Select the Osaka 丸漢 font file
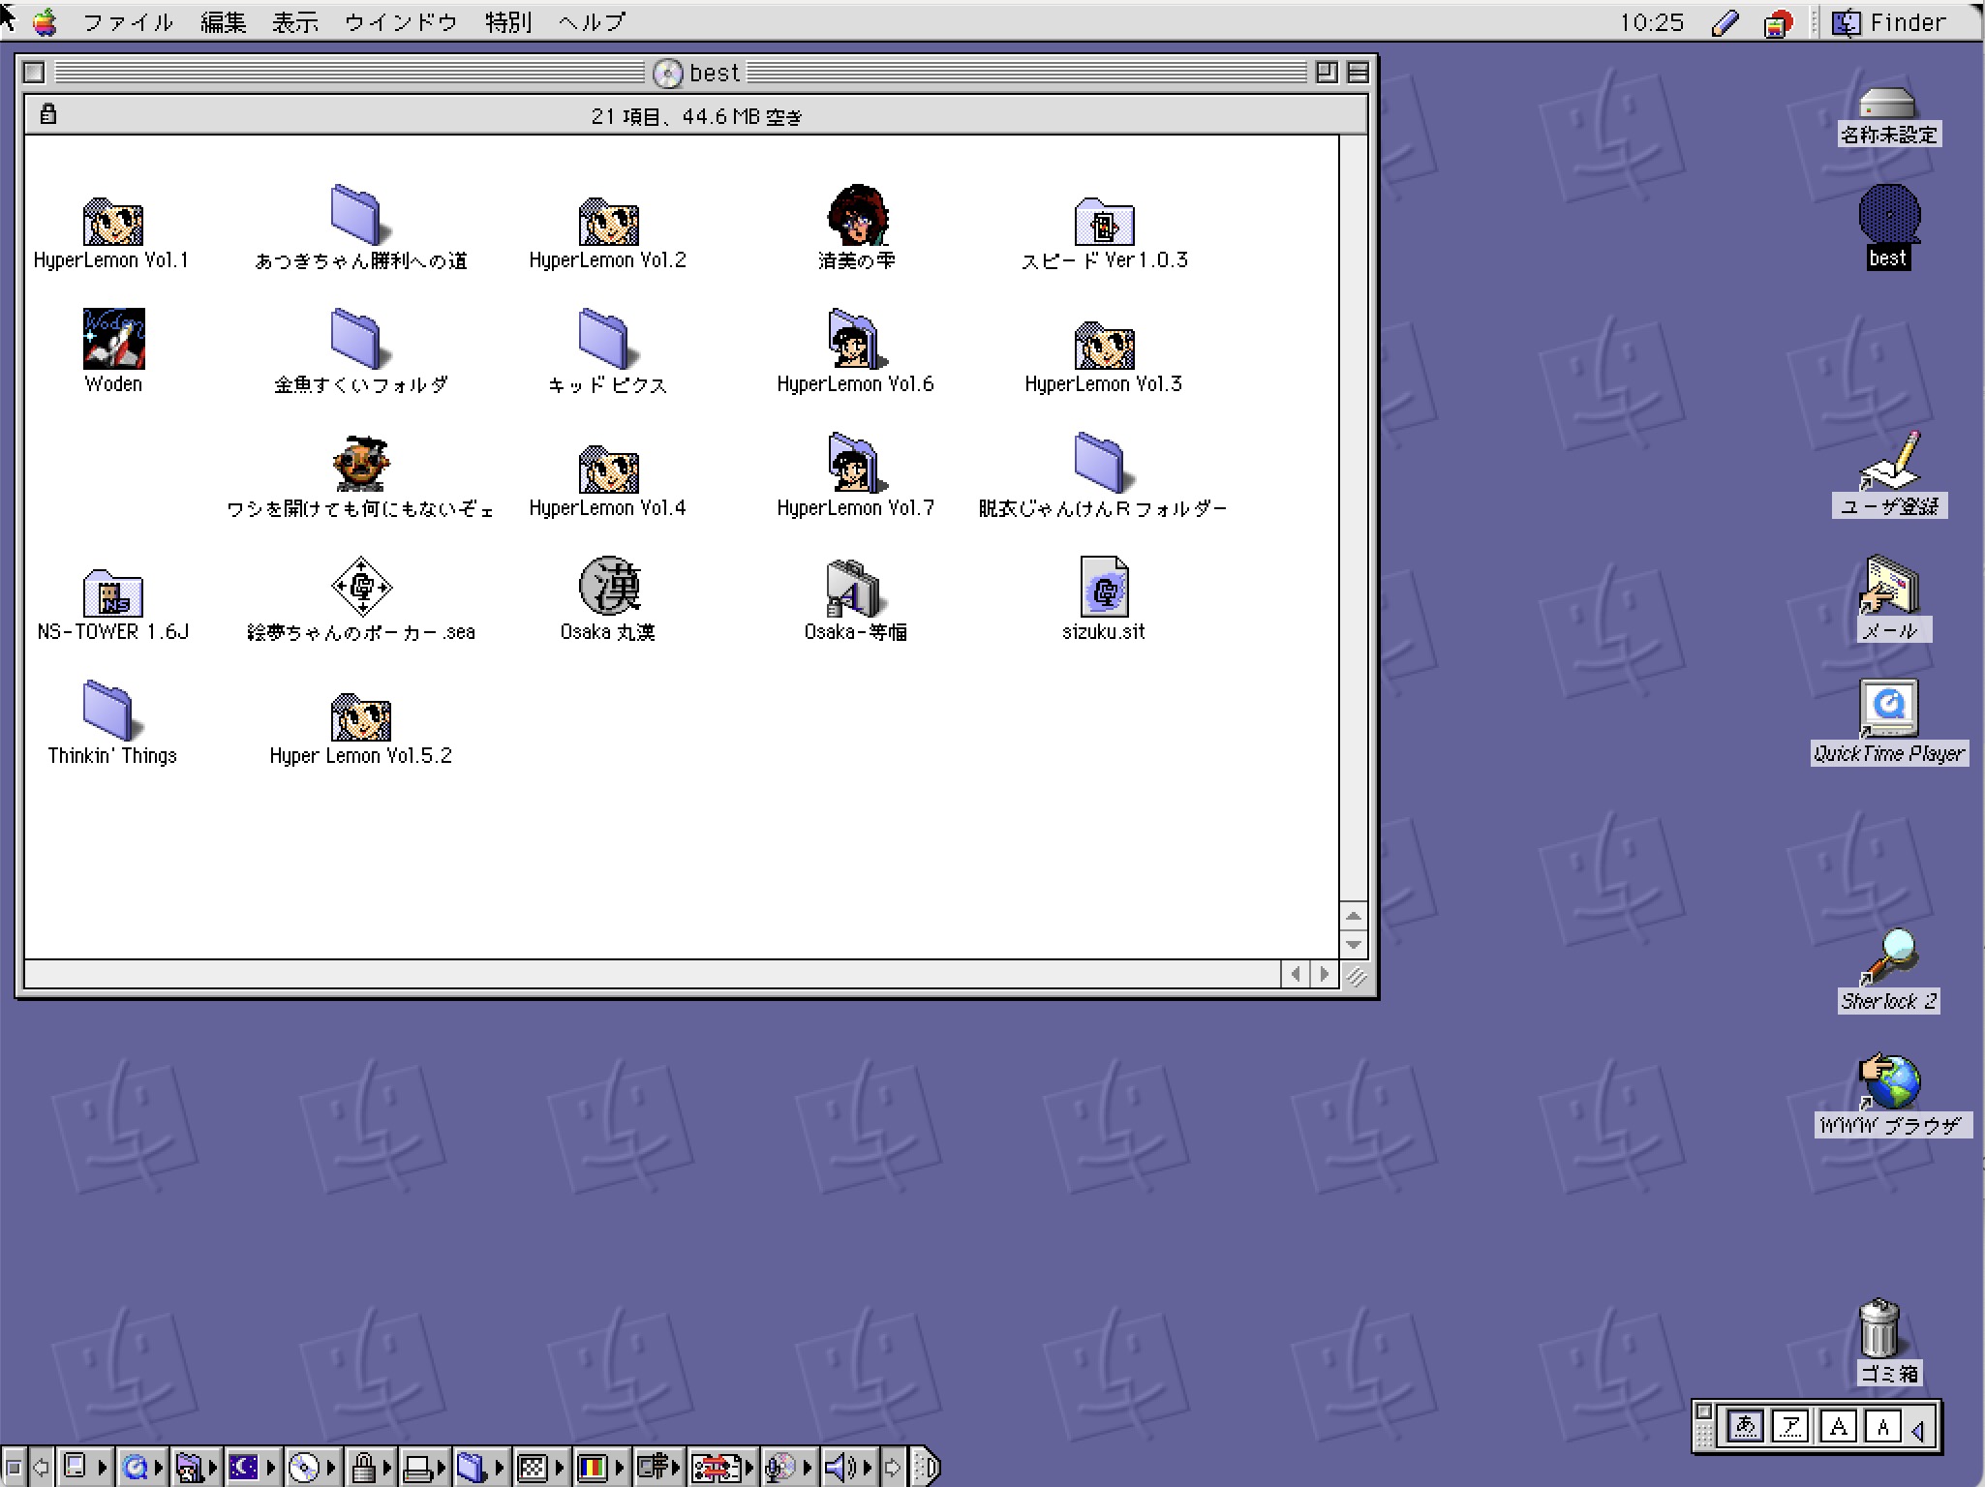The height and width of the screenshot is (1487, 1985). (x=609, y=587)
